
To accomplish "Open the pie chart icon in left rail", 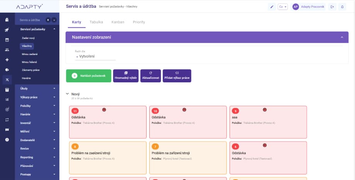I will [7, 70].
